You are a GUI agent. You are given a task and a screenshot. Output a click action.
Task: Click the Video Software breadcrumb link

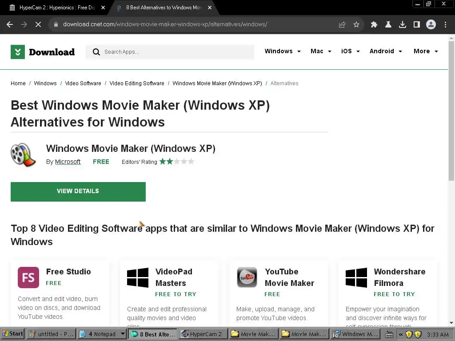coord(83,83)
